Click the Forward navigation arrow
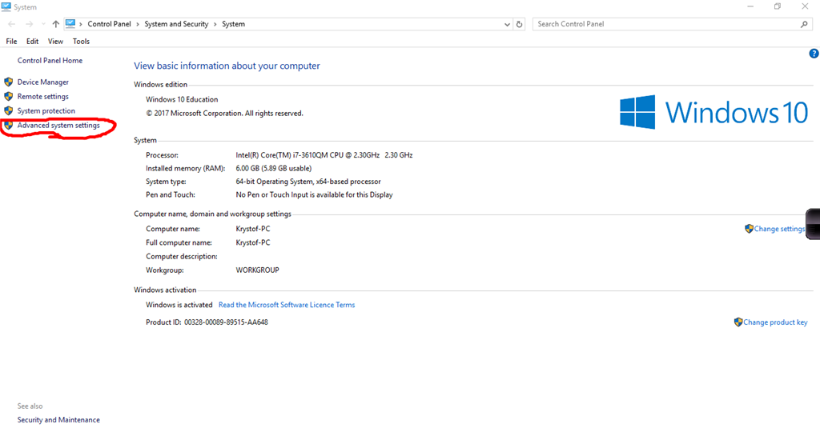820x436 pixels. point(30,24)
